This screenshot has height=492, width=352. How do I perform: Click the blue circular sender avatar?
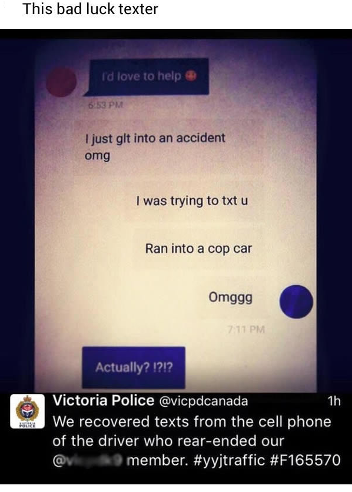point(296,302)
